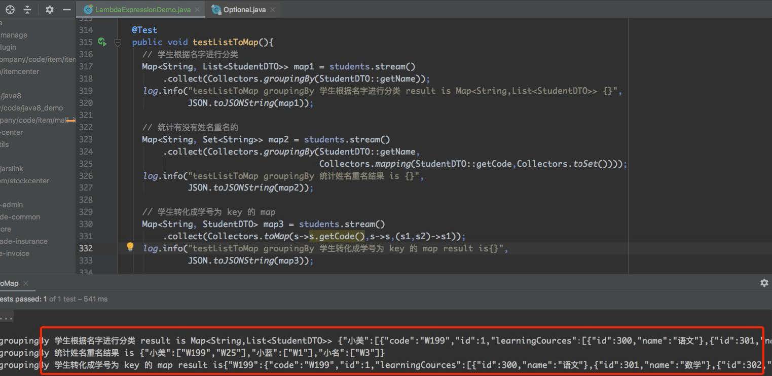Viewport: 772px width, 376px height.
Task: Select '-admin' entry in project tree
Action: 12,205
